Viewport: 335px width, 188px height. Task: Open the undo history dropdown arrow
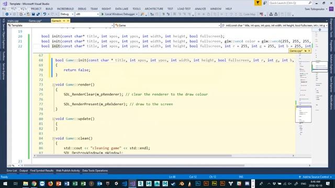click(x=49, y=14)
